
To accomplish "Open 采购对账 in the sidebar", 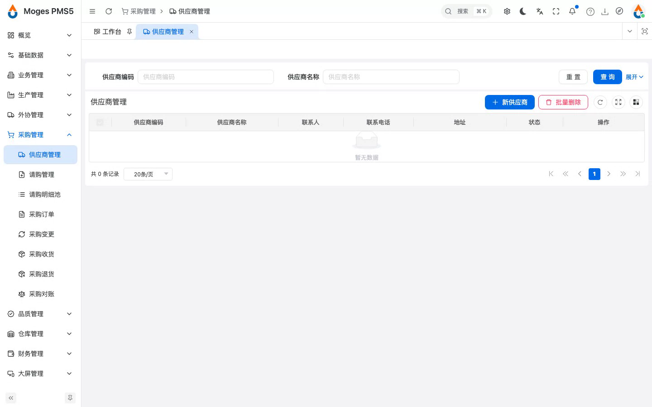I will click(40, 294).
